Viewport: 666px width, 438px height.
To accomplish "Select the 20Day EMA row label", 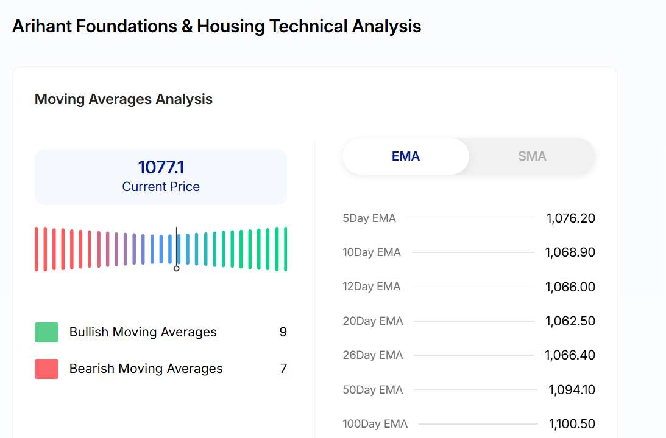I will [373, 321].
